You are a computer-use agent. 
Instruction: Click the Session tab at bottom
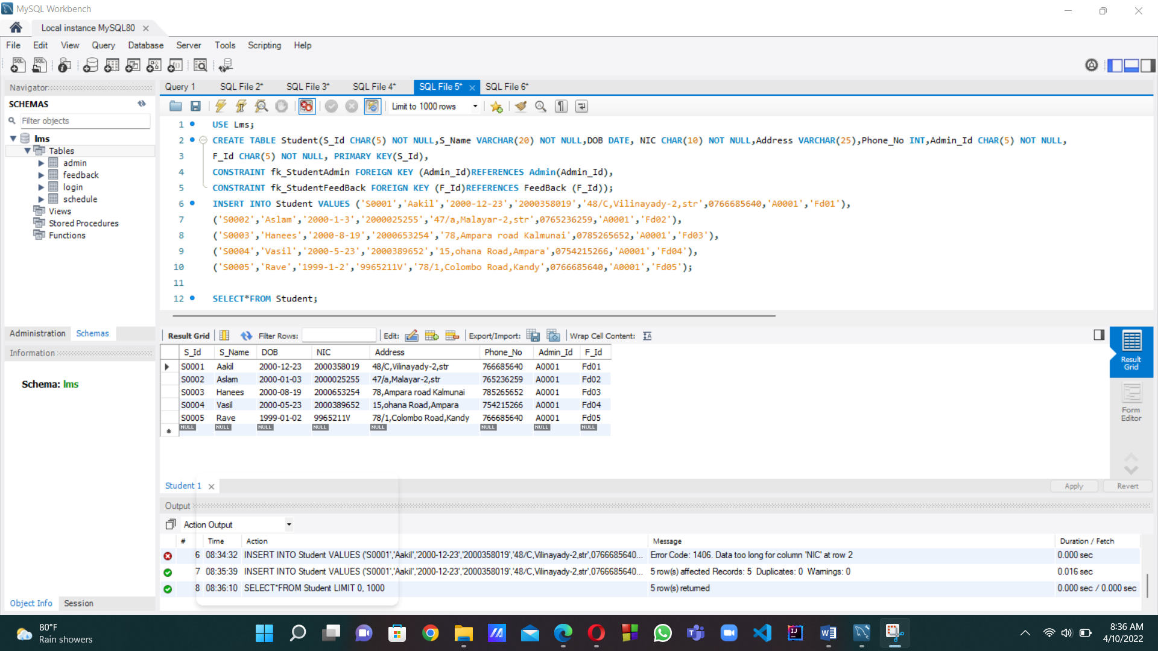(78, 603)
